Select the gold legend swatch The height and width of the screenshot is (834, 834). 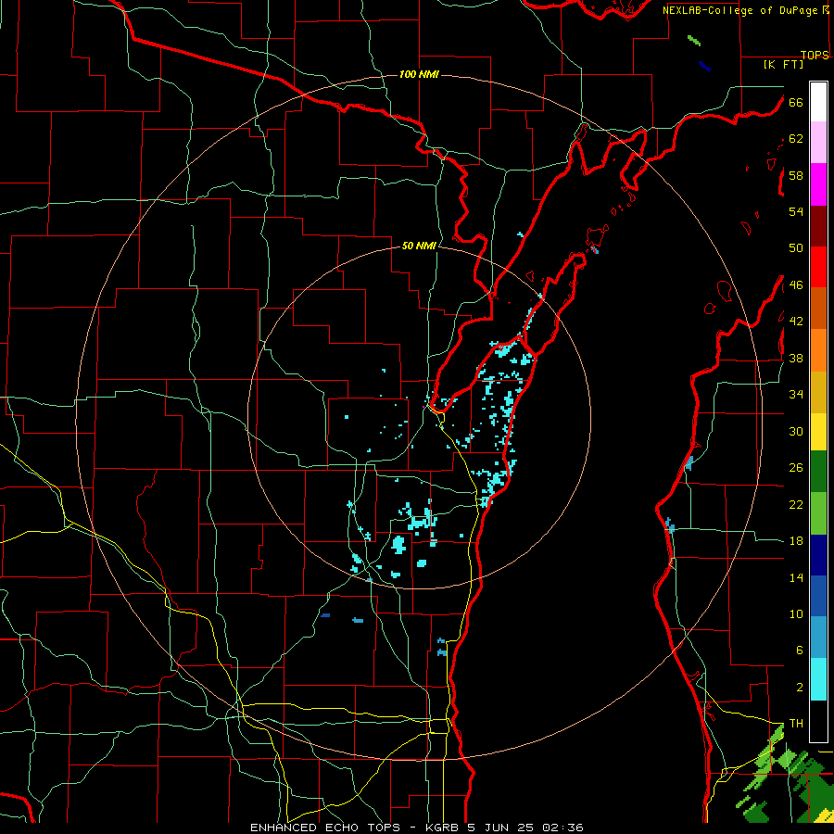point(818,392)
